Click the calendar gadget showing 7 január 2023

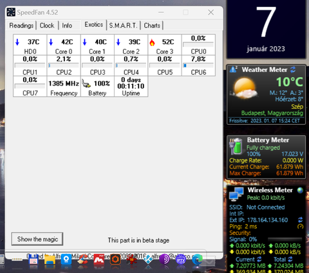pyautogui.click(x=266, y=29)
